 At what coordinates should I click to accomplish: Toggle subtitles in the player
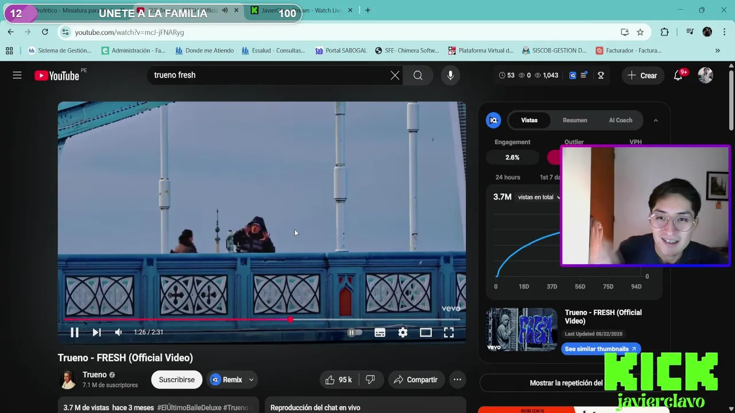click(x=380, y=332)
